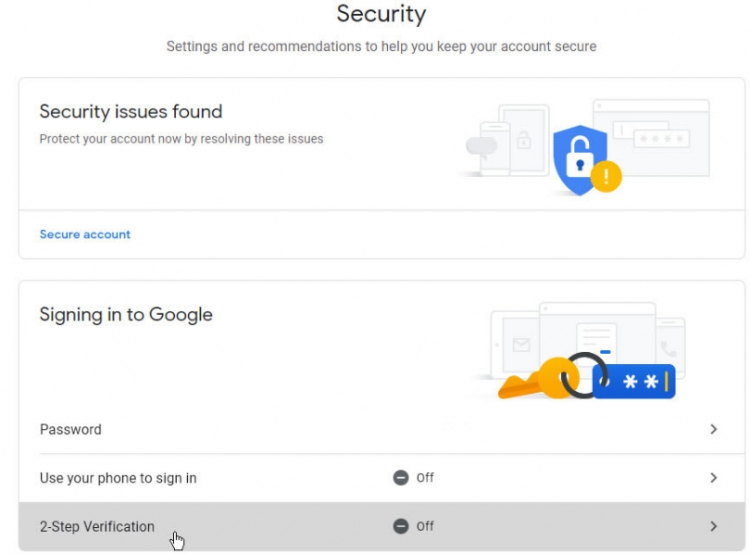
Task: Click the yellow warning badge on the shield
Action: pyautogui.click(x=606, y=174)
